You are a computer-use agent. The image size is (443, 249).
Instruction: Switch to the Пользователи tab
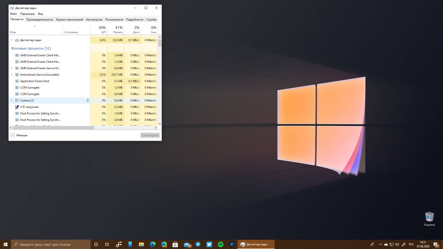(x=114, y=20)
